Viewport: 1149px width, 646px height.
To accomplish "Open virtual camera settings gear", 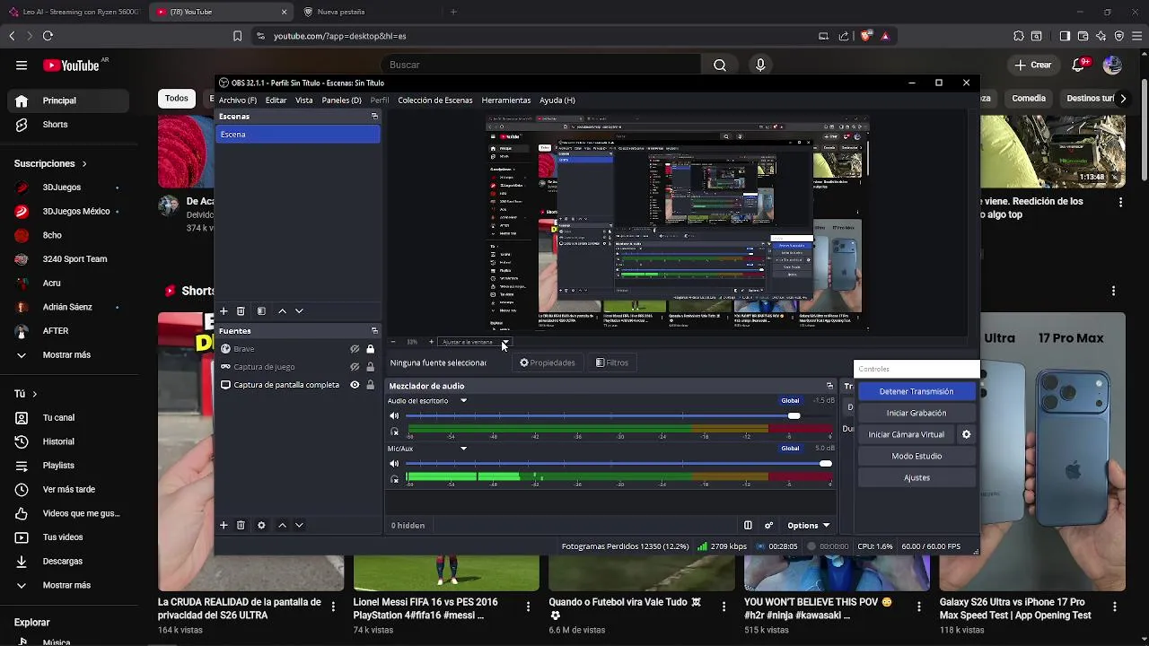I will [966, 434].
